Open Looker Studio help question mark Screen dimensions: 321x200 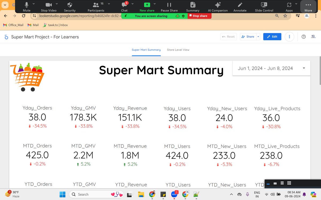click(304, 37)
